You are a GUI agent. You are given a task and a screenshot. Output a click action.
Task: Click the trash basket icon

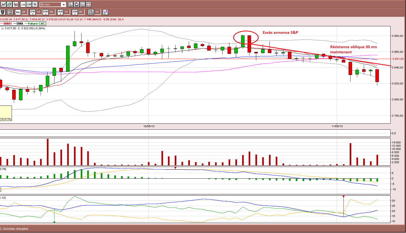click(3, 12)
